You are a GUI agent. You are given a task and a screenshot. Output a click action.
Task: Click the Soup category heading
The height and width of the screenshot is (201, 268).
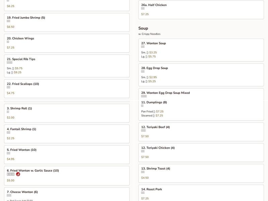[143, 28]
